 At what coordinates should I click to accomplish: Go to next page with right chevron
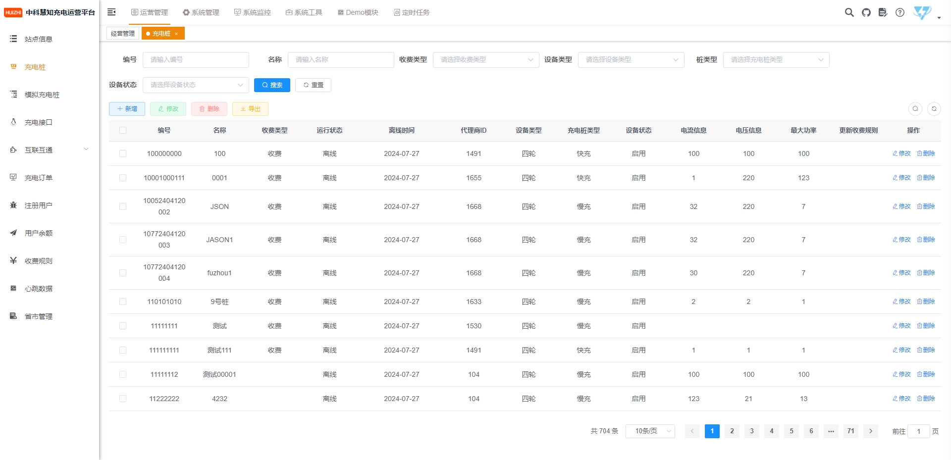point(871,431)
